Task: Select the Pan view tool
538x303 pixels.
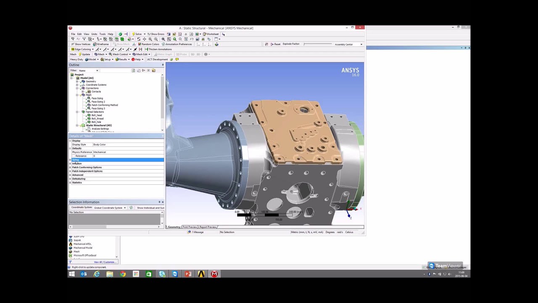Action: (x=144, y=39)
